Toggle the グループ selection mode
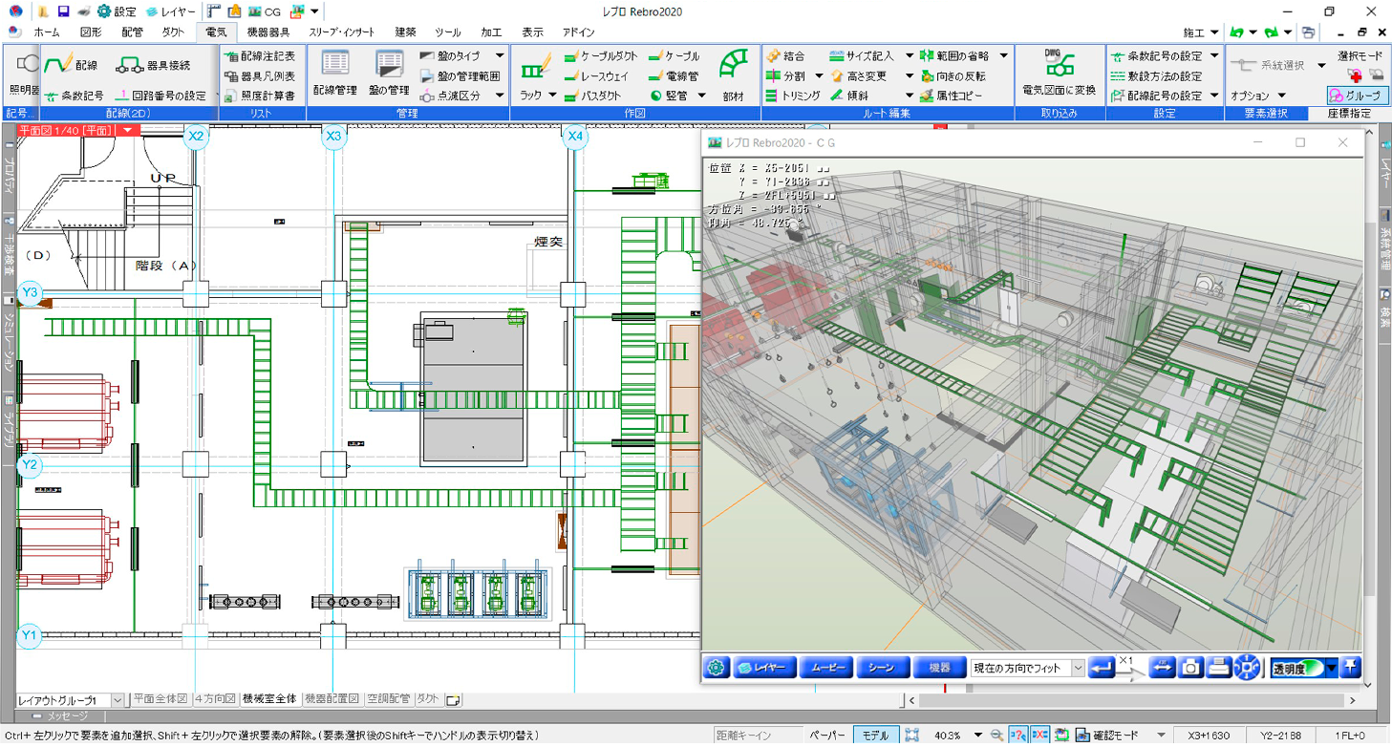Image resolution: width=1392 pixels, height=747 pixels. click(x=1355, y=96)
